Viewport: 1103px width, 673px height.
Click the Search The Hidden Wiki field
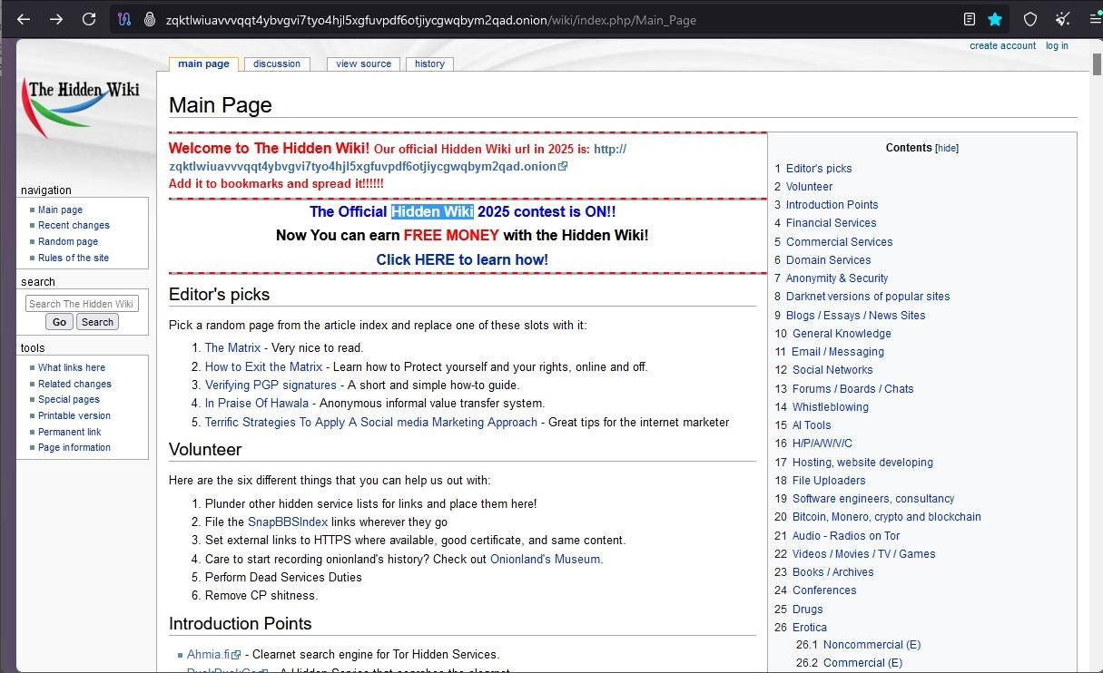coord(82,303)
